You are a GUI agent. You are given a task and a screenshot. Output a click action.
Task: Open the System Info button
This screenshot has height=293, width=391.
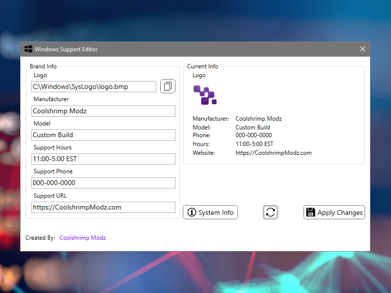click(210, 212)
